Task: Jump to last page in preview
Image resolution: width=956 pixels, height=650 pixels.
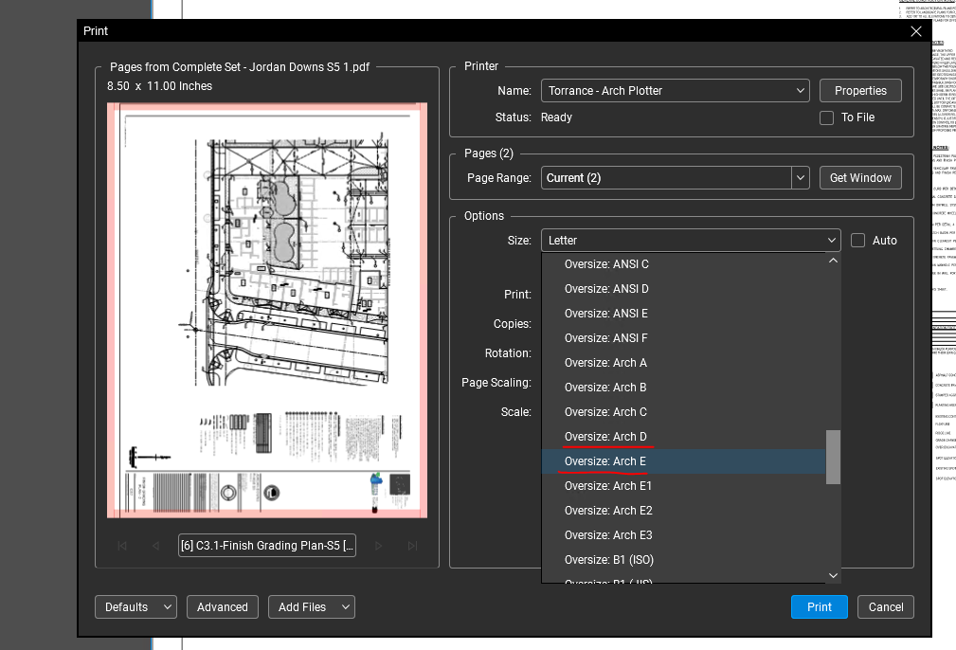Action: point(412,546)
